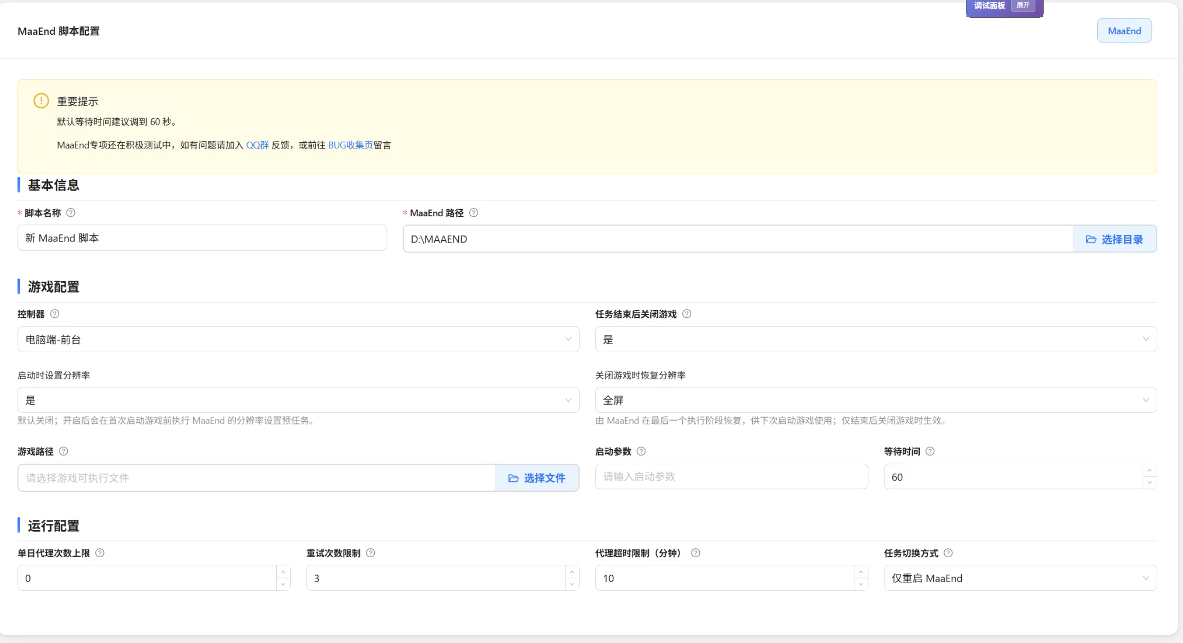Click the 启动参数 input field
This screenshot has height=643, width=1183.
pyautogui.click(x=731, y=477)
